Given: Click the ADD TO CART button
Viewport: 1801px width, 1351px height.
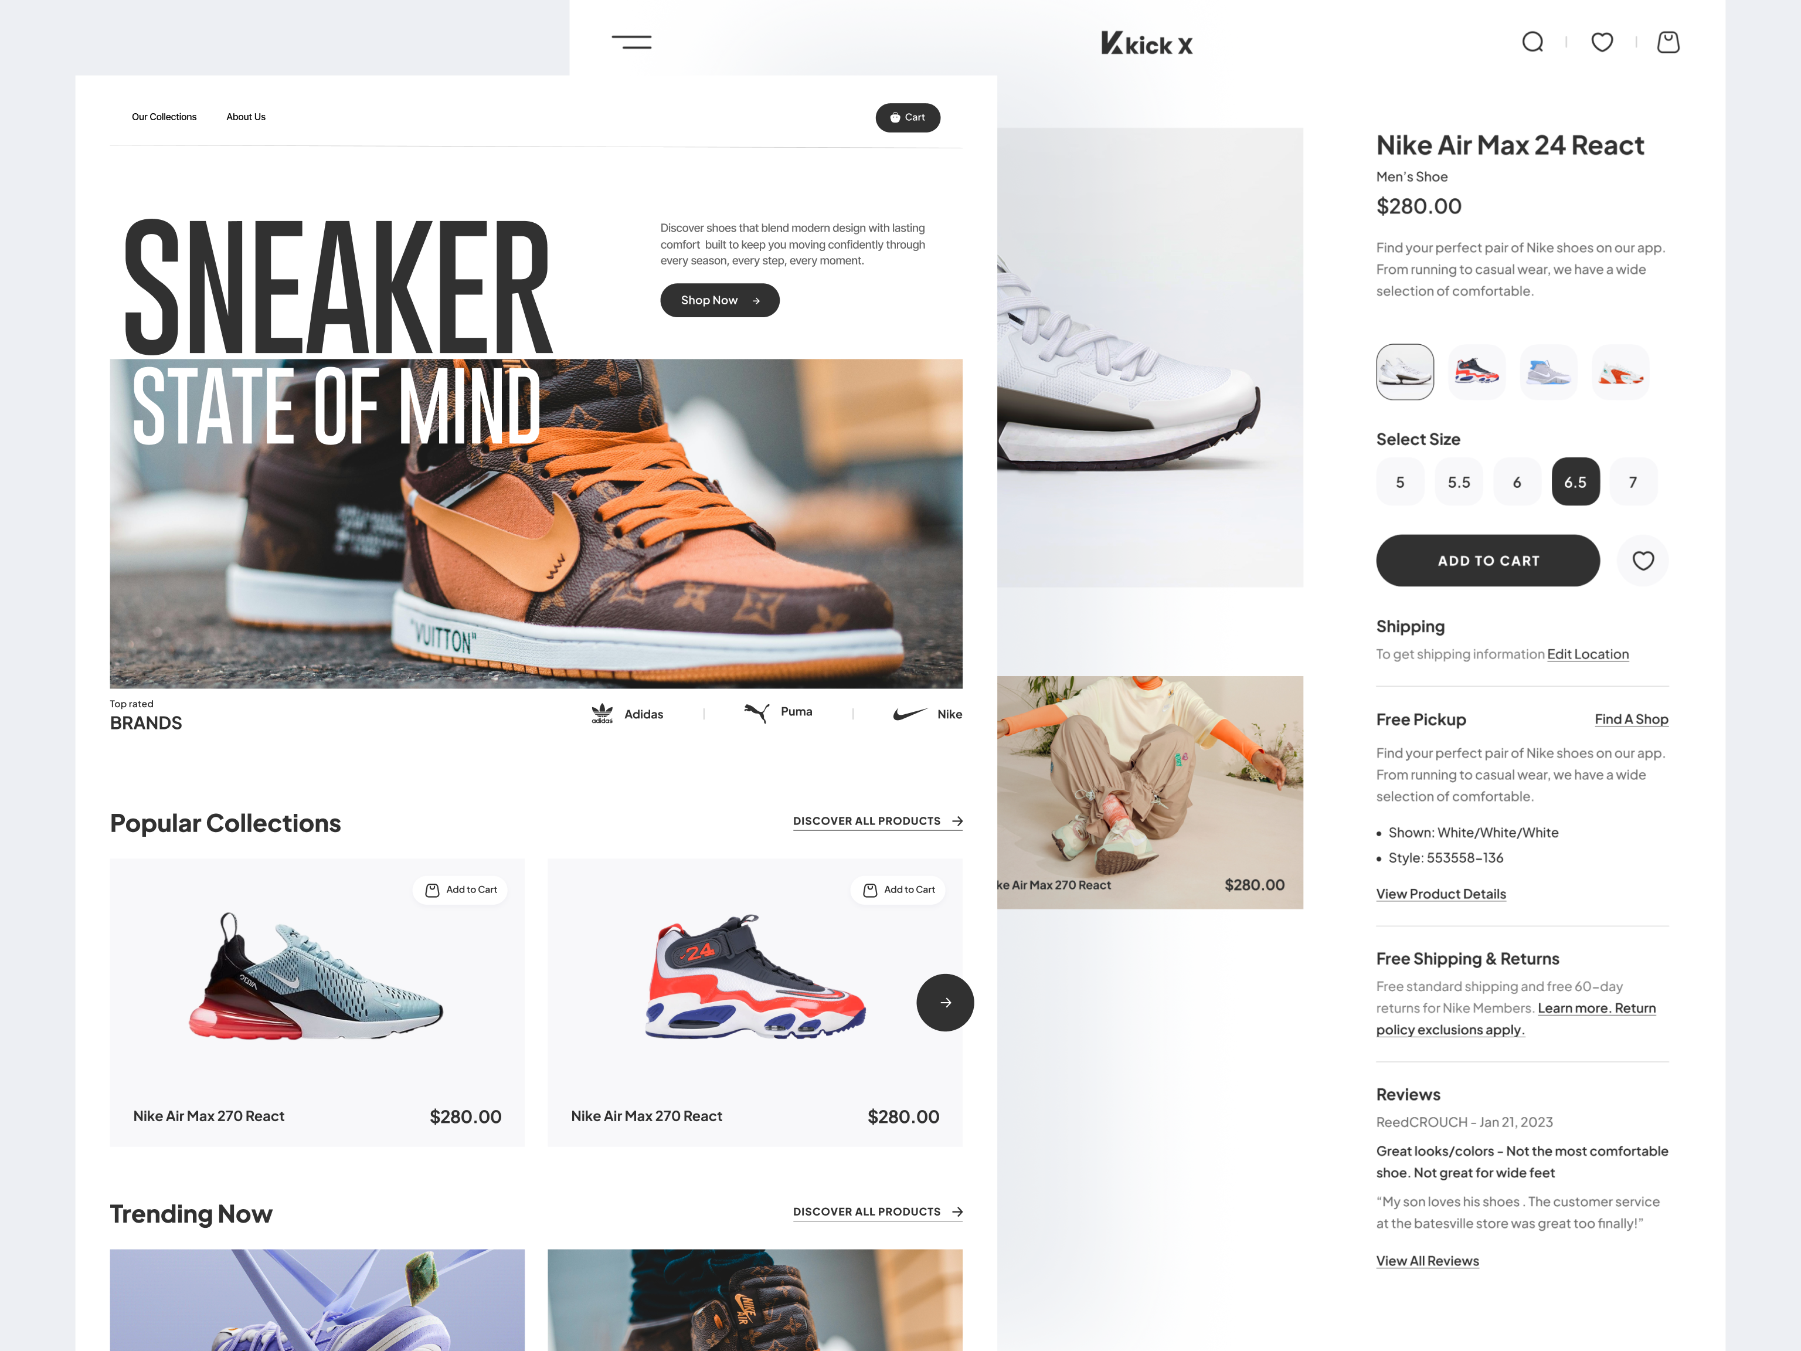Looking at the screenshot, I should [1487, 560].
